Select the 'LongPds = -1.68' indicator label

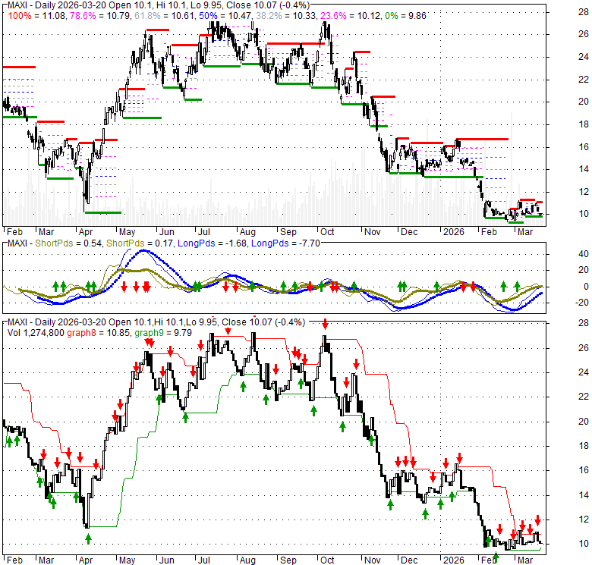(x=213, y=243)
